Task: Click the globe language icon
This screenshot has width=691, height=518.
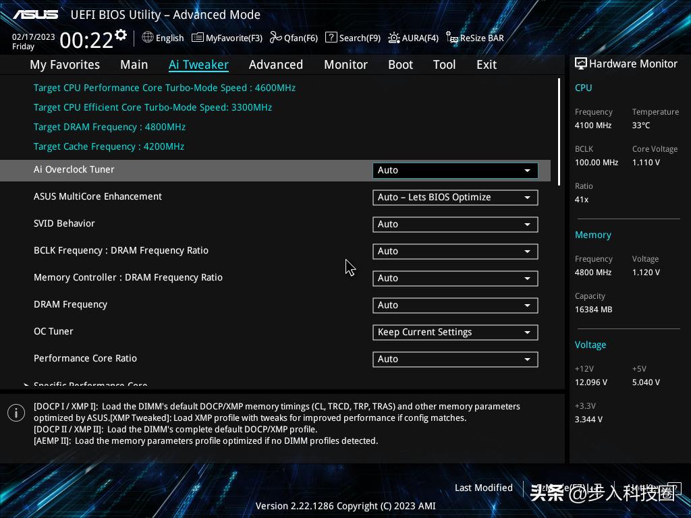Action: pyautogui.click(x=148, y=38)
